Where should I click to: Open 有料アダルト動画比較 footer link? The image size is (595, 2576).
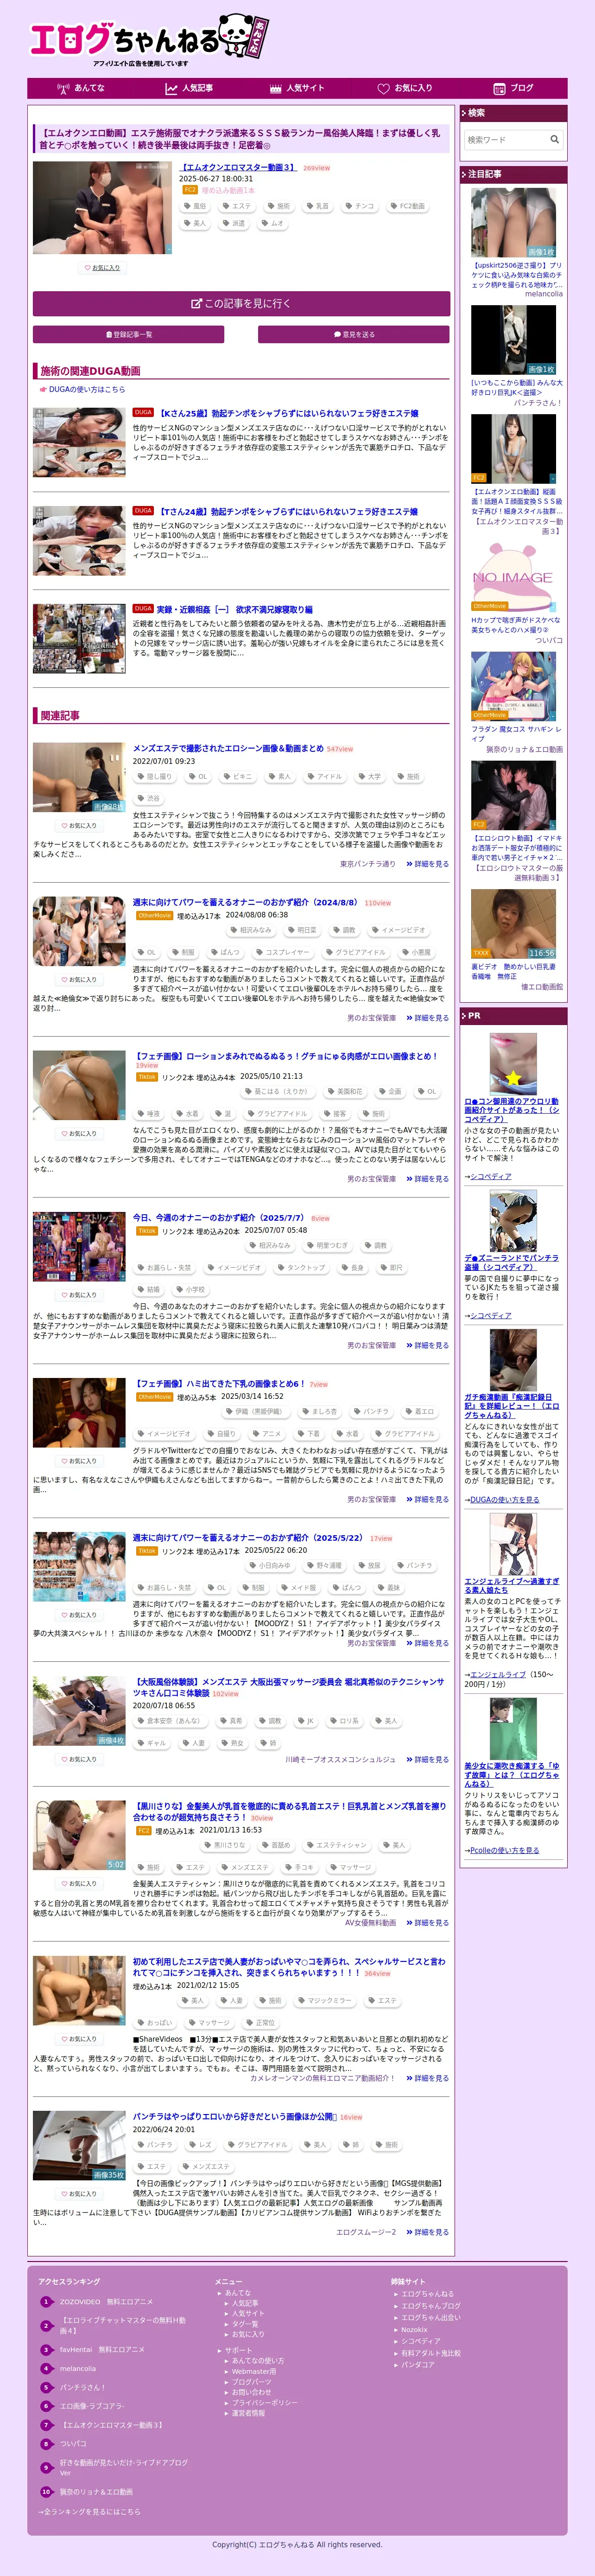tap(430, 2353)
